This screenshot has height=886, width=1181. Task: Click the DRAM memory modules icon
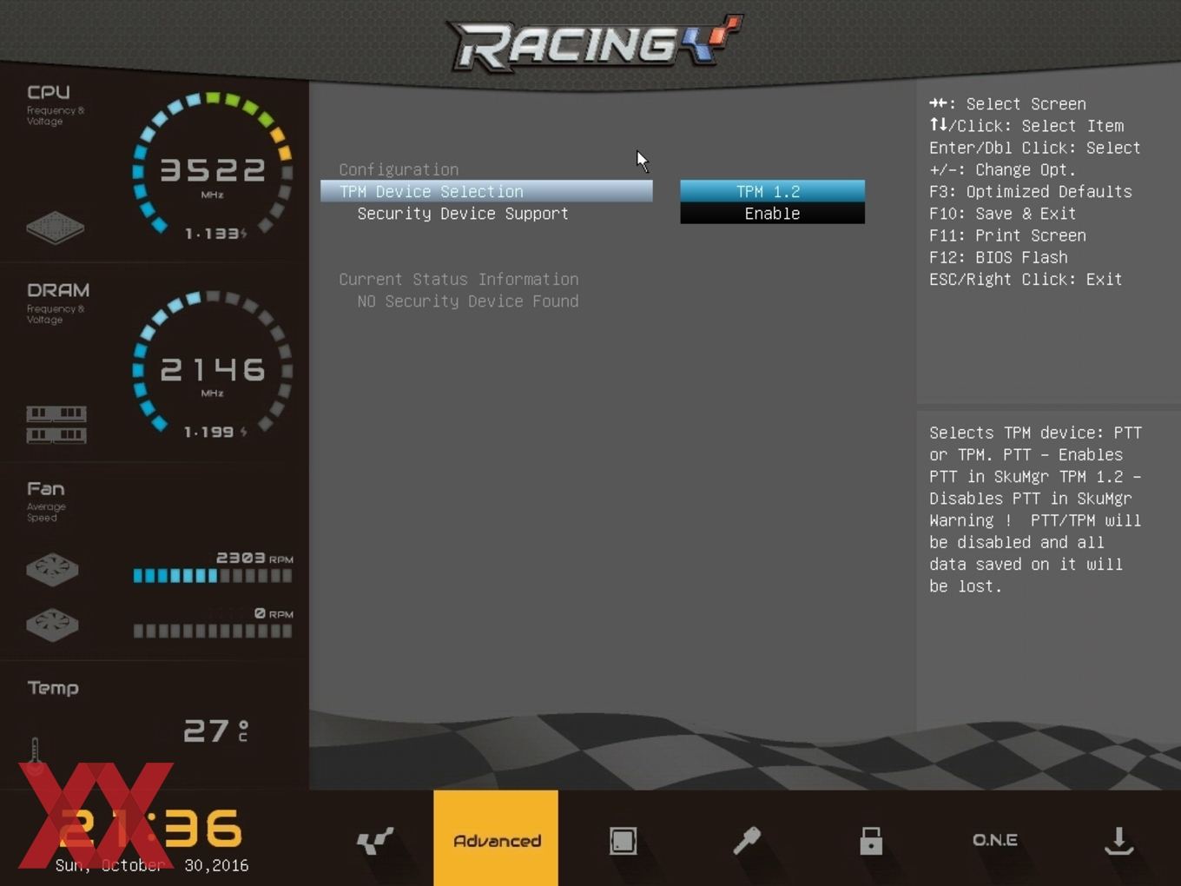click(56, 424)
